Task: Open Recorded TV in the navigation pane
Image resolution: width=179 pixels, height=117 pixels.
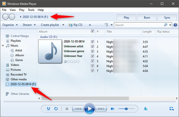Action: (x=16, y=75)
